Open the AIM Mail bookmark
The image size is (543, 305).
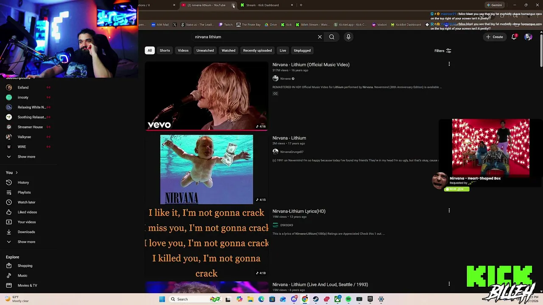pyautogui.click(x=160, y=25)
